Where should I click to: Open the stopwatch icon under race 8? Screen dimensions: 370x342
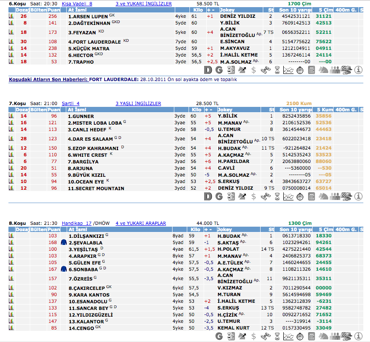tap(300, 336)
